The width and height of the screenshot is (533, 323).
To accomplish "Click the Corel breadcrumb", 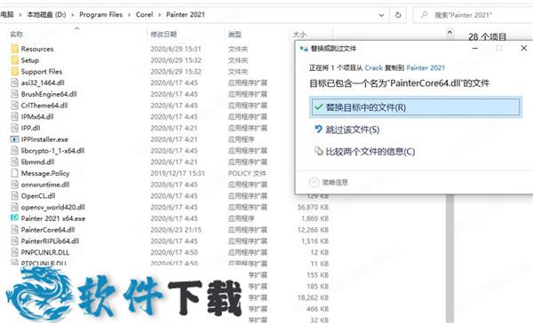I will 144,14.
